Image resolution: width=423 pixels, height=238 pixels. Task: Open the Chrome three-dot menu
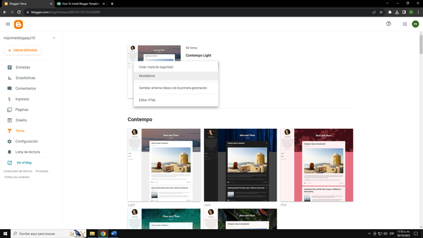(418, 12)
